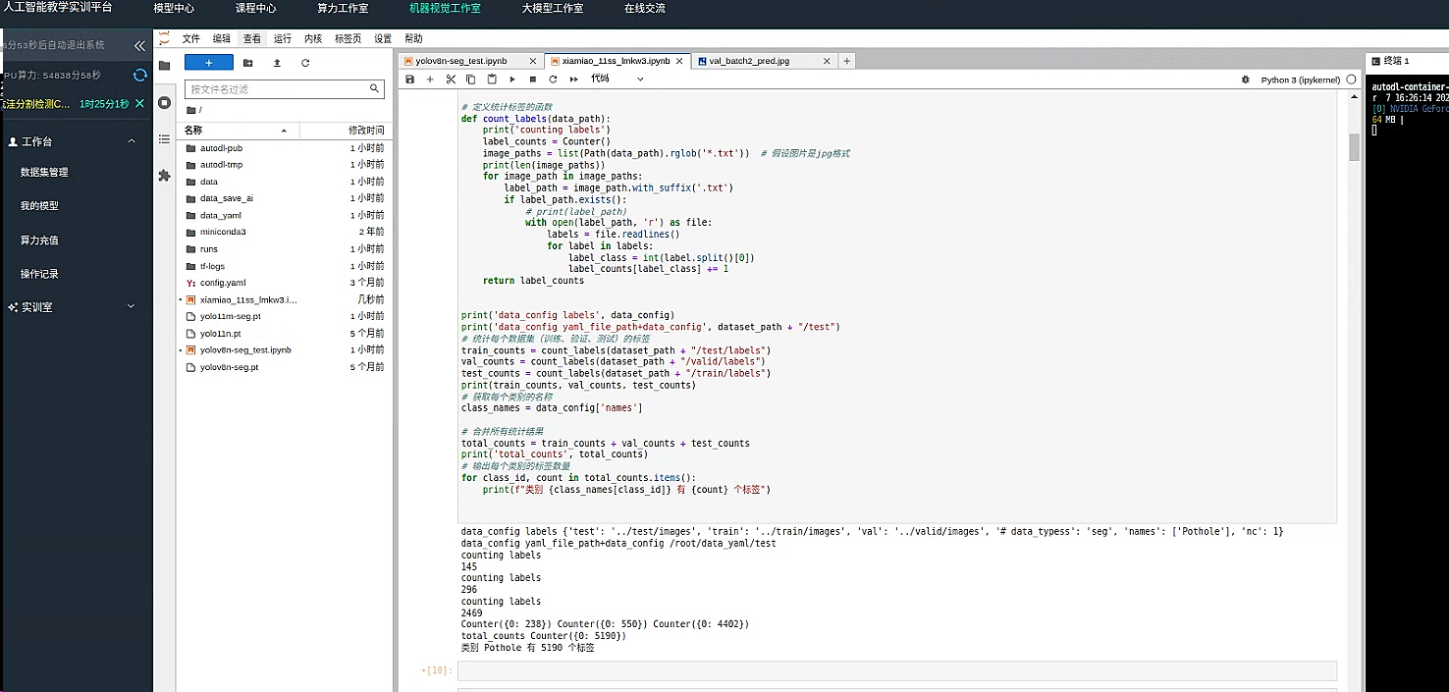The height and width of the screenshot is (692, 1449).
Task: Collapse the 工作台 section
Action: (132, 141)
